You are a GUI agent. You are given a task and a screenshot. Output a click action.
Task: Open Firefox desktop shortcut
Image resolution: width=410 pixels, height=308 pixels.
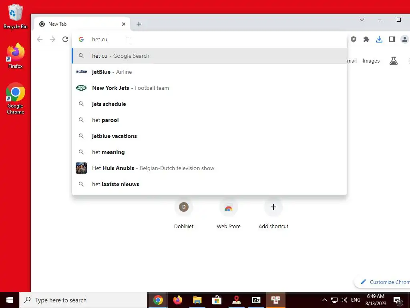(x=16, y=55)
